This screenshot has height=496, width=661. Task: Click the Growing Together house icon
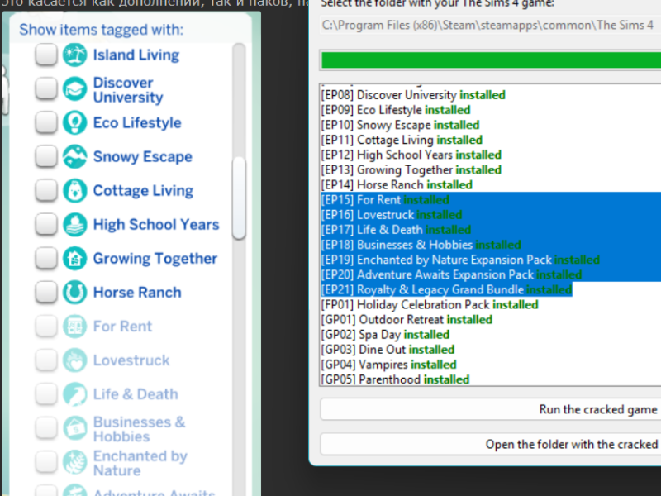click(74, 259)
